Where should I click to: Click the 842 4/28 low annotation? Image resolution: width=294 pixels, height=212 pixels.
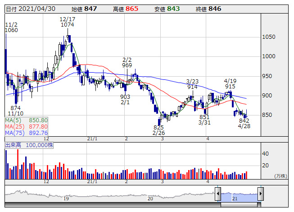[244, 123]
